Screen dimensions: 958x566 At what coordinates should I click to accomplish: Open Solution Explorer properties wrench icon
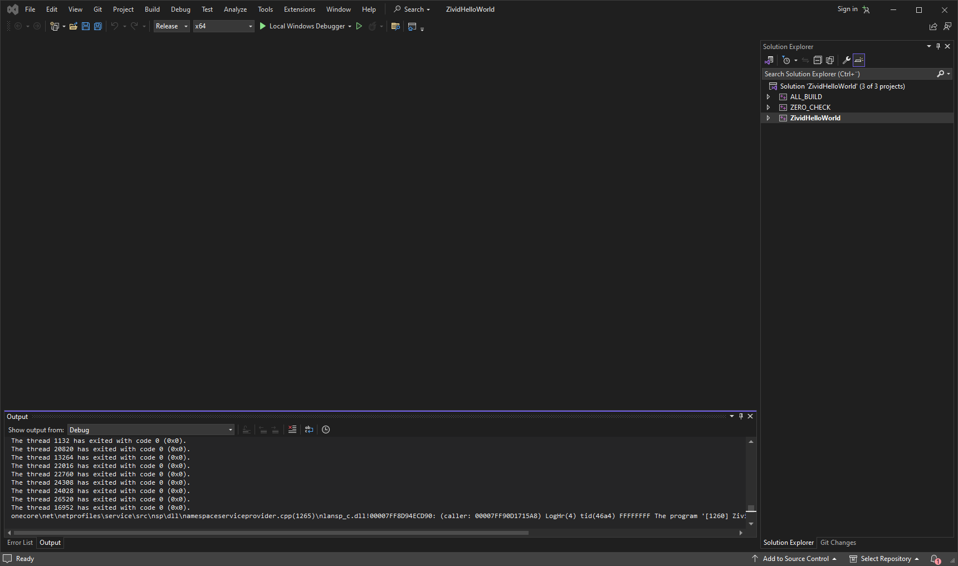(x=846, y=60)
